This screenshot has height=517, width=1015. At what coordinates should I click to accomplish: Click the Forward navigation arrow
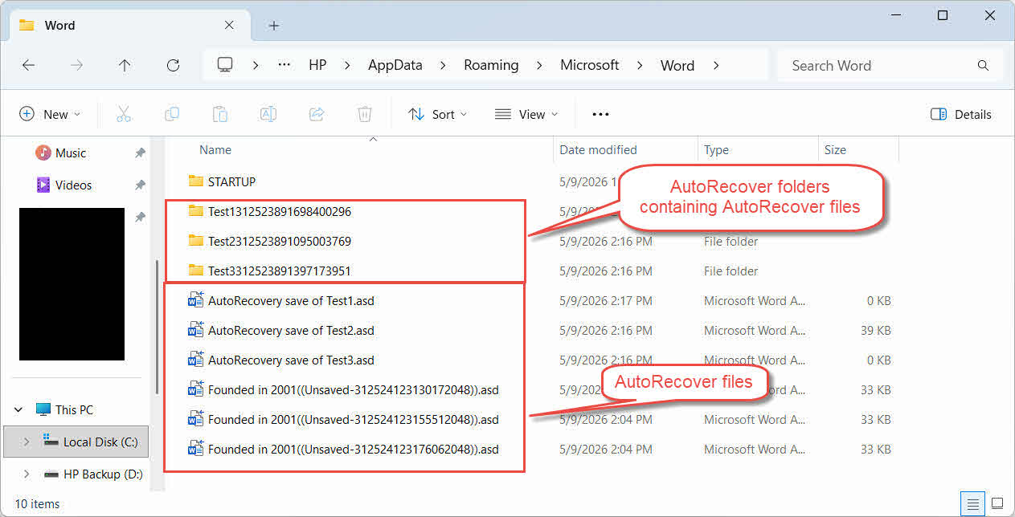tap(76, 66)
